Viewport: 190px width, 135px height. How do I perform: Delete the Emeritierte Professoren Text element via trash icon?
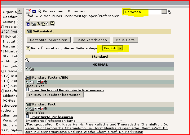(46, 109)
